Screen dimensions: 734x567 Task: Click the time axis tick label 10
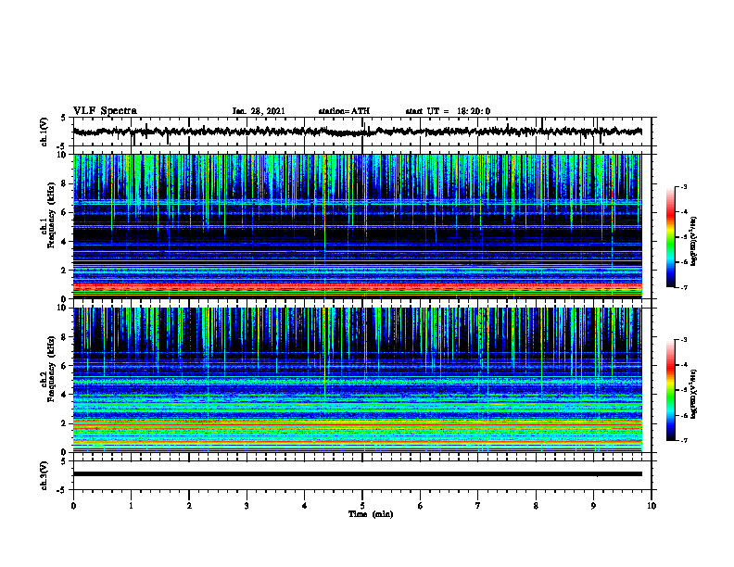652,506
